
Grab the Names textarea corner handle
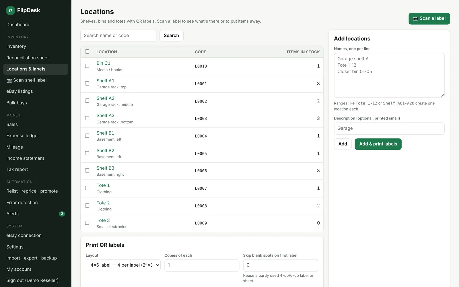pos(443,96)
